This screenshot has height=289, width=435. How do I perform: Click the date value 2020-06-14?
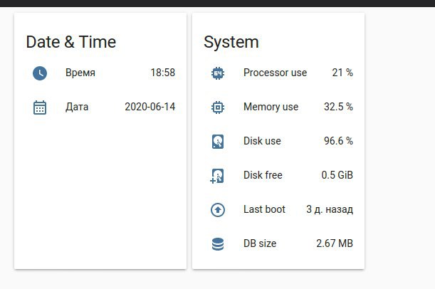150,107
